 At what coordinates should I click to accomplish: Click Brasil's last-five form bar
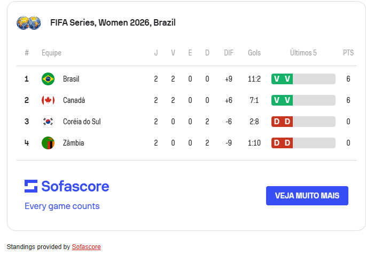(303, 79)
